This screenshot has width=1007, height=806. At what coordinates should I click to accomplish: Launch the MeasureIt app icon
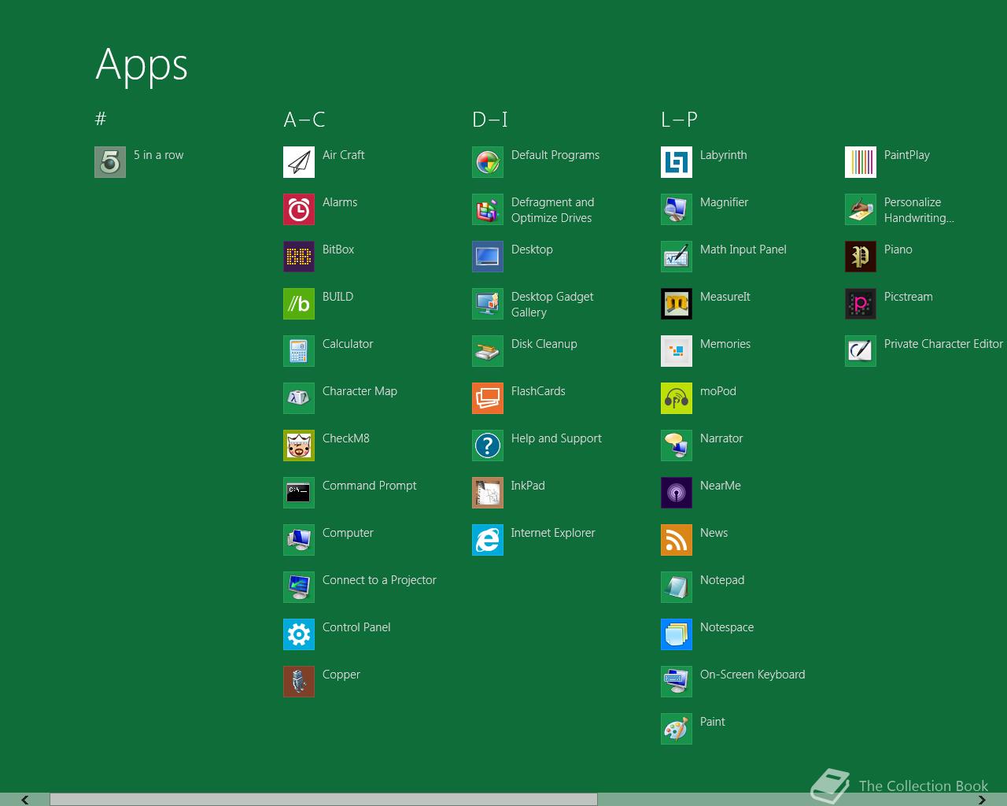click(x=677, y=304)
